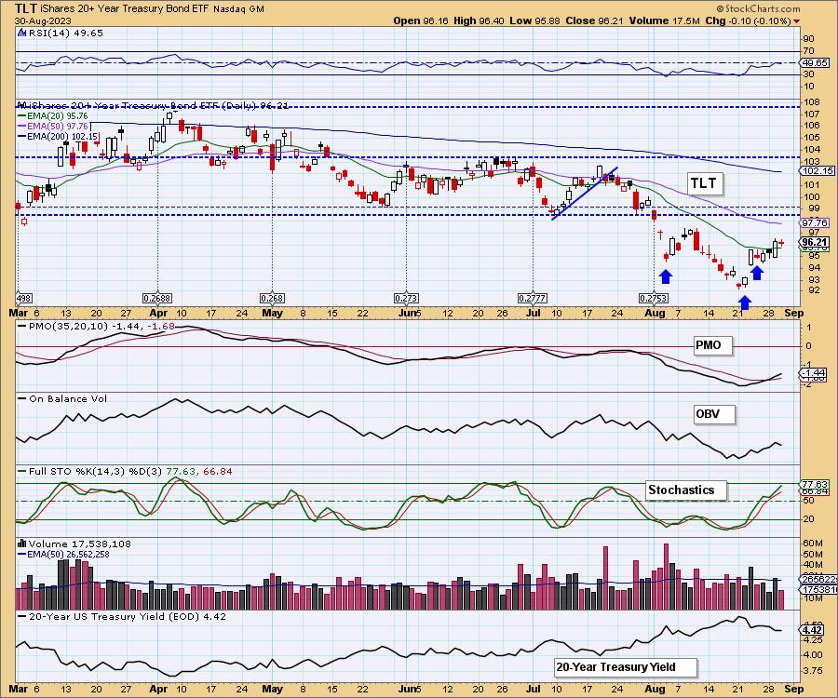Viewport: 838px width, 698px height.
Task: Click the dark blue EMA(200) 102.15 legend entry
Action: point(58,136)
